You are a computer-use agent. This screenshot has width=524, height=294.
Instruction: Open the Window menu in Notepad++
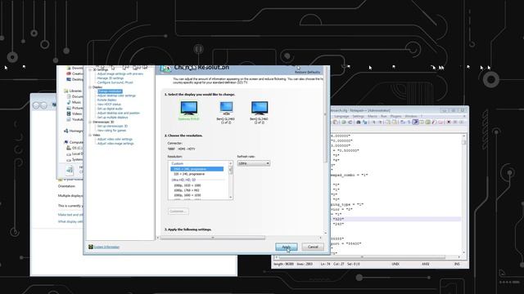(411, 116)
